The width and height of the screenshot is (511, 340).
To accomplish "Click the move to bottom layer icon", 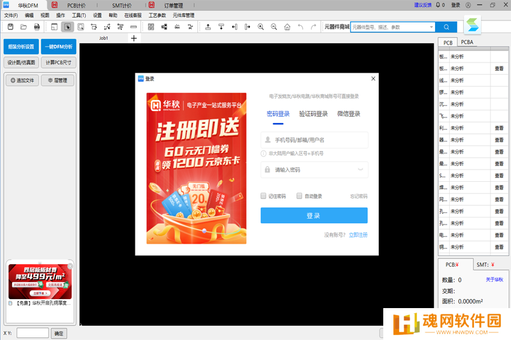I will point(221,27).
